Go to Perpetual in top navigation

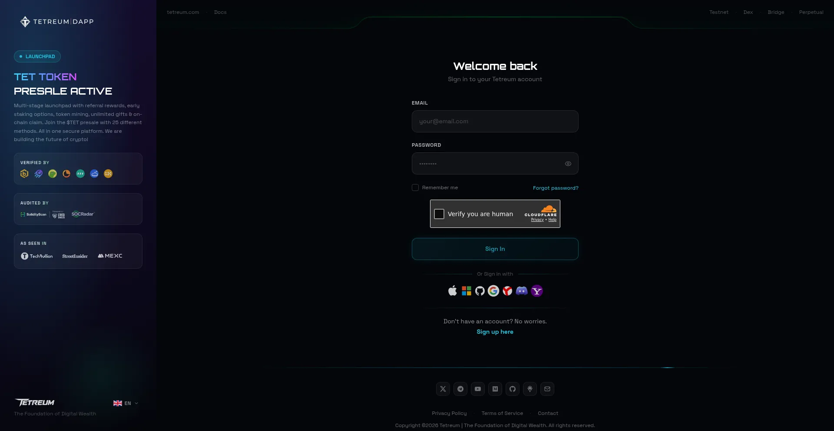point(811,12)
